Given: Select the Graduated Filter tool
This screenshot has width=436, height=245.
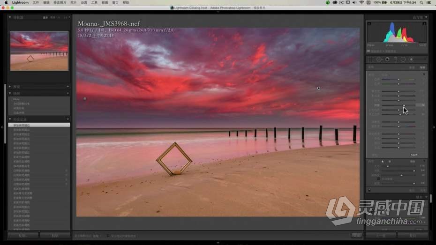Looking at the screenshot, I should 395,59.
